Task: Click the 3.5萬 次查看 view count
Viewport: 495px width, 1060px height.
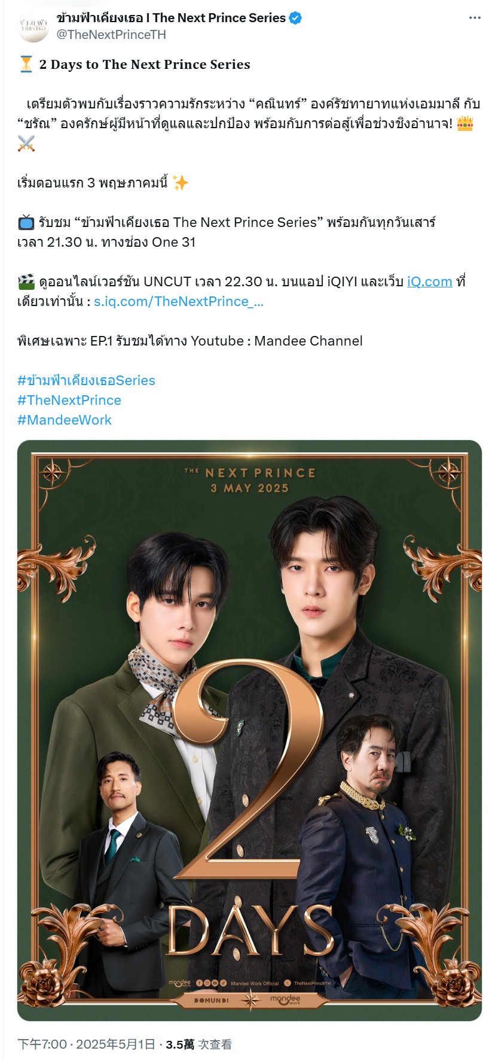Action: point(198,1044)
